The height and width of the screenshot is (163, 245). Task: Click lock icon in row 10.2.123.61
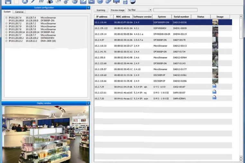coord(214,92)
